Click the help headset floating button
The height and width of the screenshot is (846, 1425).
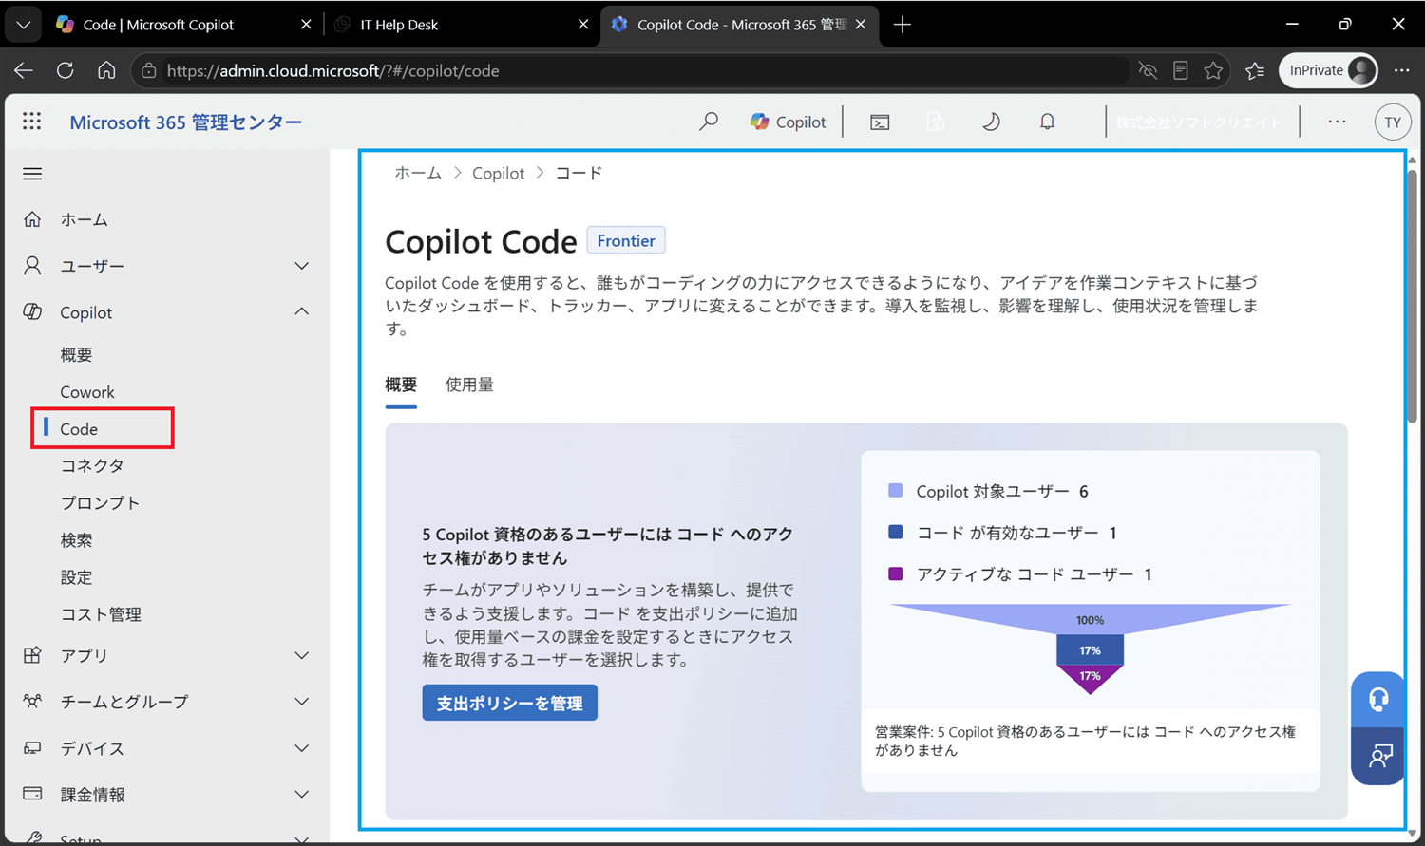1378,700
